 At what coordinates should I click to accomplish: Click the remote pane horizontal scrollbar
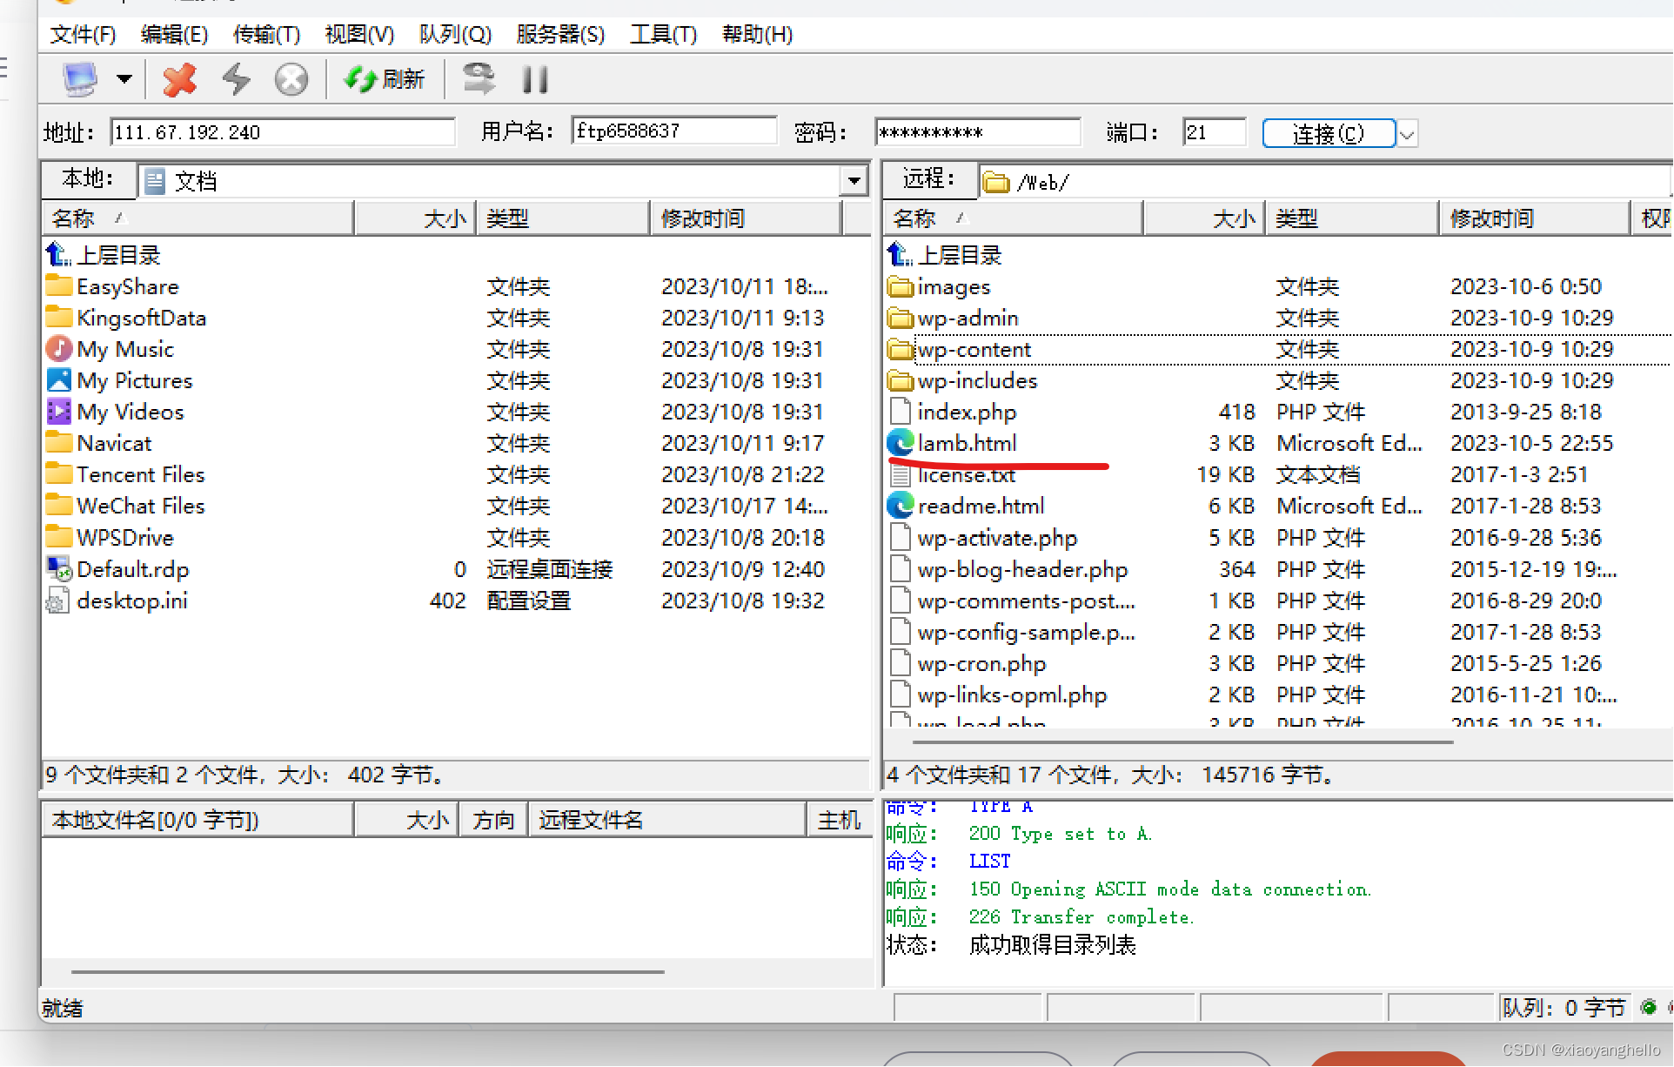pyautogui.click(x=1182, y=742)
